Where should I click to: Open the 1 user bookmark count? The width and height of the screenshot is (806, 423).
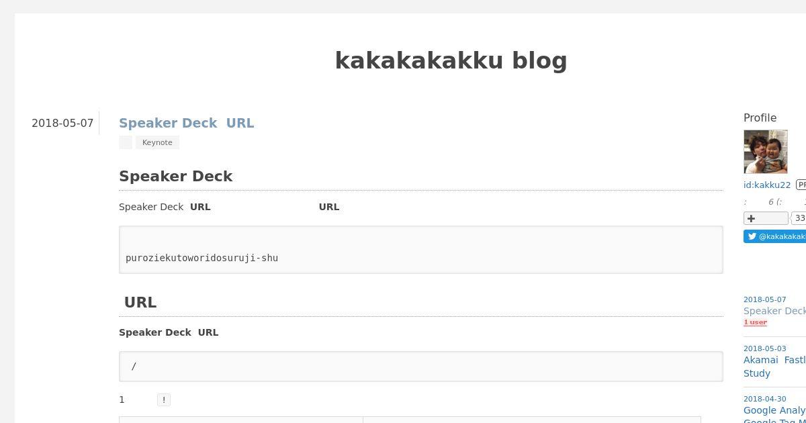[755, 322]
